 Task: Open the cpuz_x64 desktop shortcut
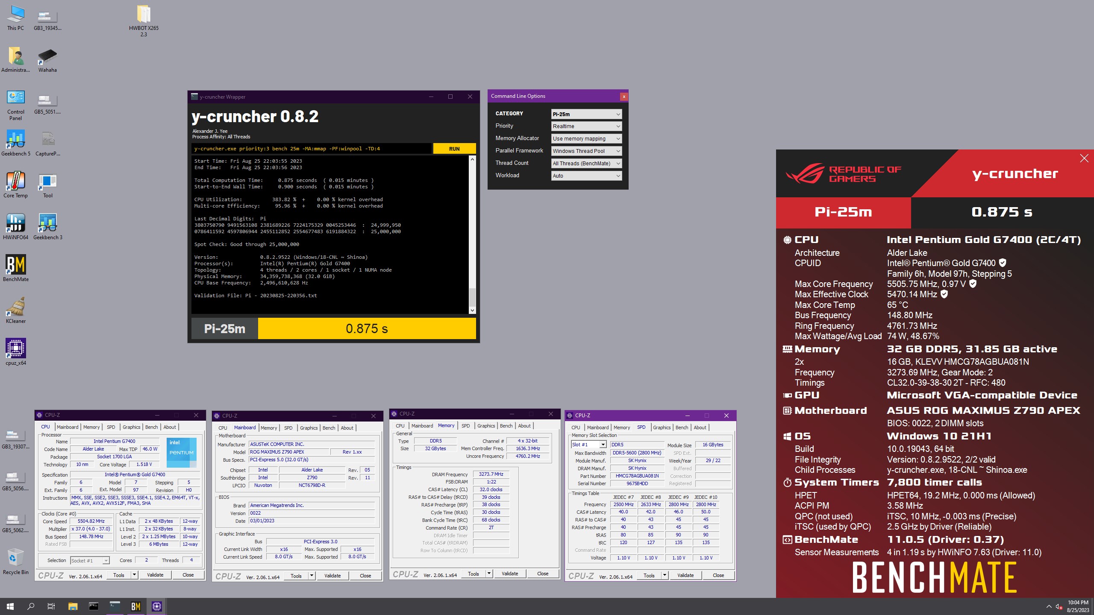[16, 353]
